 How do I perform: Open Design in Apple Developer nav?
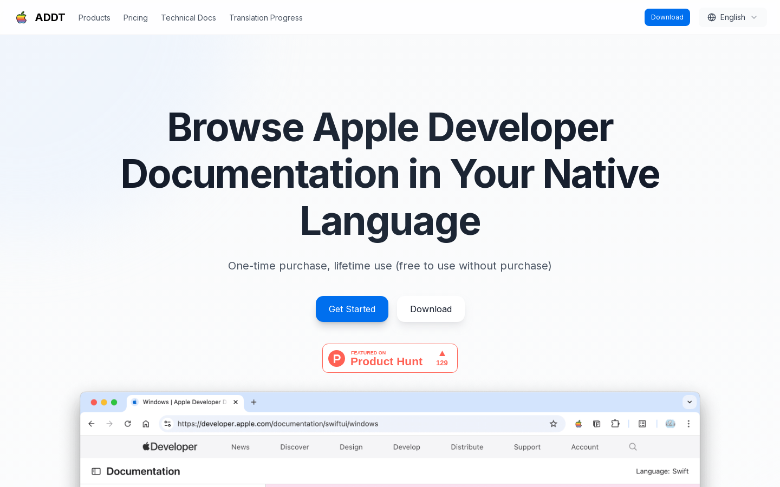pyautogui.click(x=351, y=447)
